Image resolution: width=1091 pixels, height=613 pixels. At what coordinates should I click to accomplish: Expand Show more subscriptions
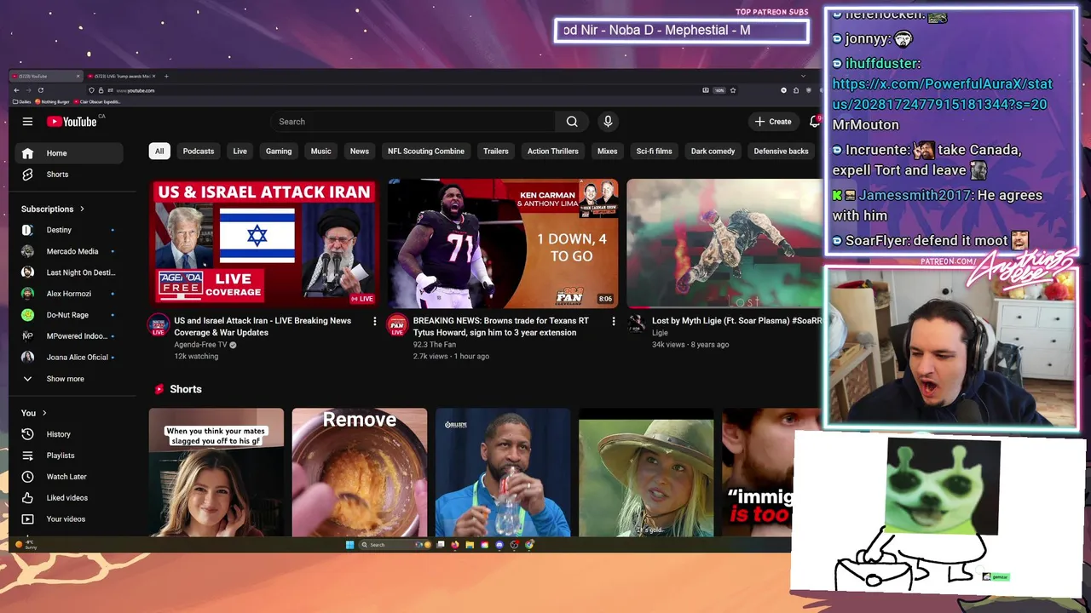coord(69,379)
